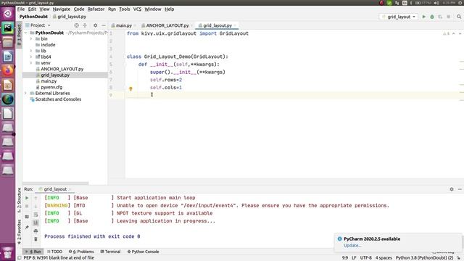Open the Refactor menu

click(x=96, y=9)
